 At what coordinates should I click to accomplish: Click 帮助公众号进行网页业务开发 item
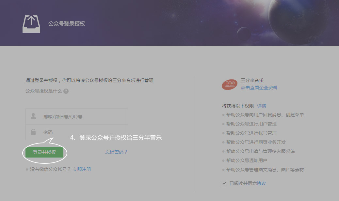pos(256,142)
